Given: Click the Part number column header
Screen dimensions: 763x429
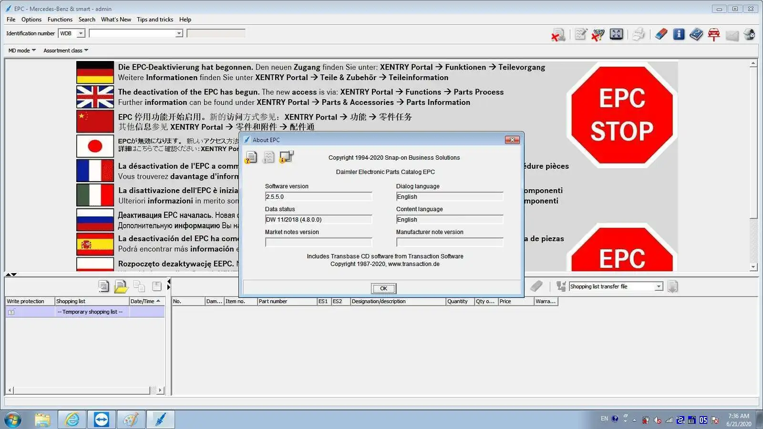Looking at the screenshot, I should coord(287,301).
